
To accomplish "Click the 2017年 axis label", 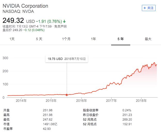I will (x=111, y=100).
